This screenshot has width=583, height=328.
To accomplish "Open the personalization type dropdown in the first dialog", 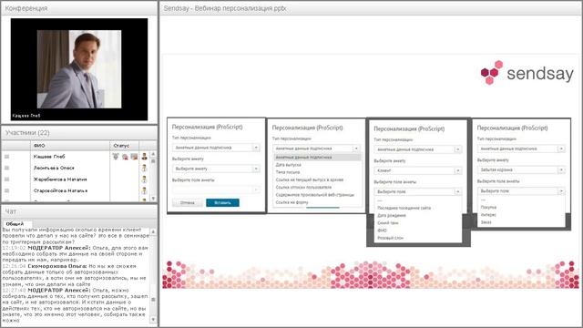I will [216, 148].
